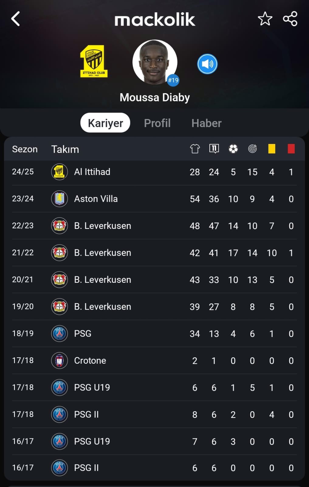The image size is (309, 487).
Task: Open Moussa Diaby's profile photo
Action: [155, 62]
